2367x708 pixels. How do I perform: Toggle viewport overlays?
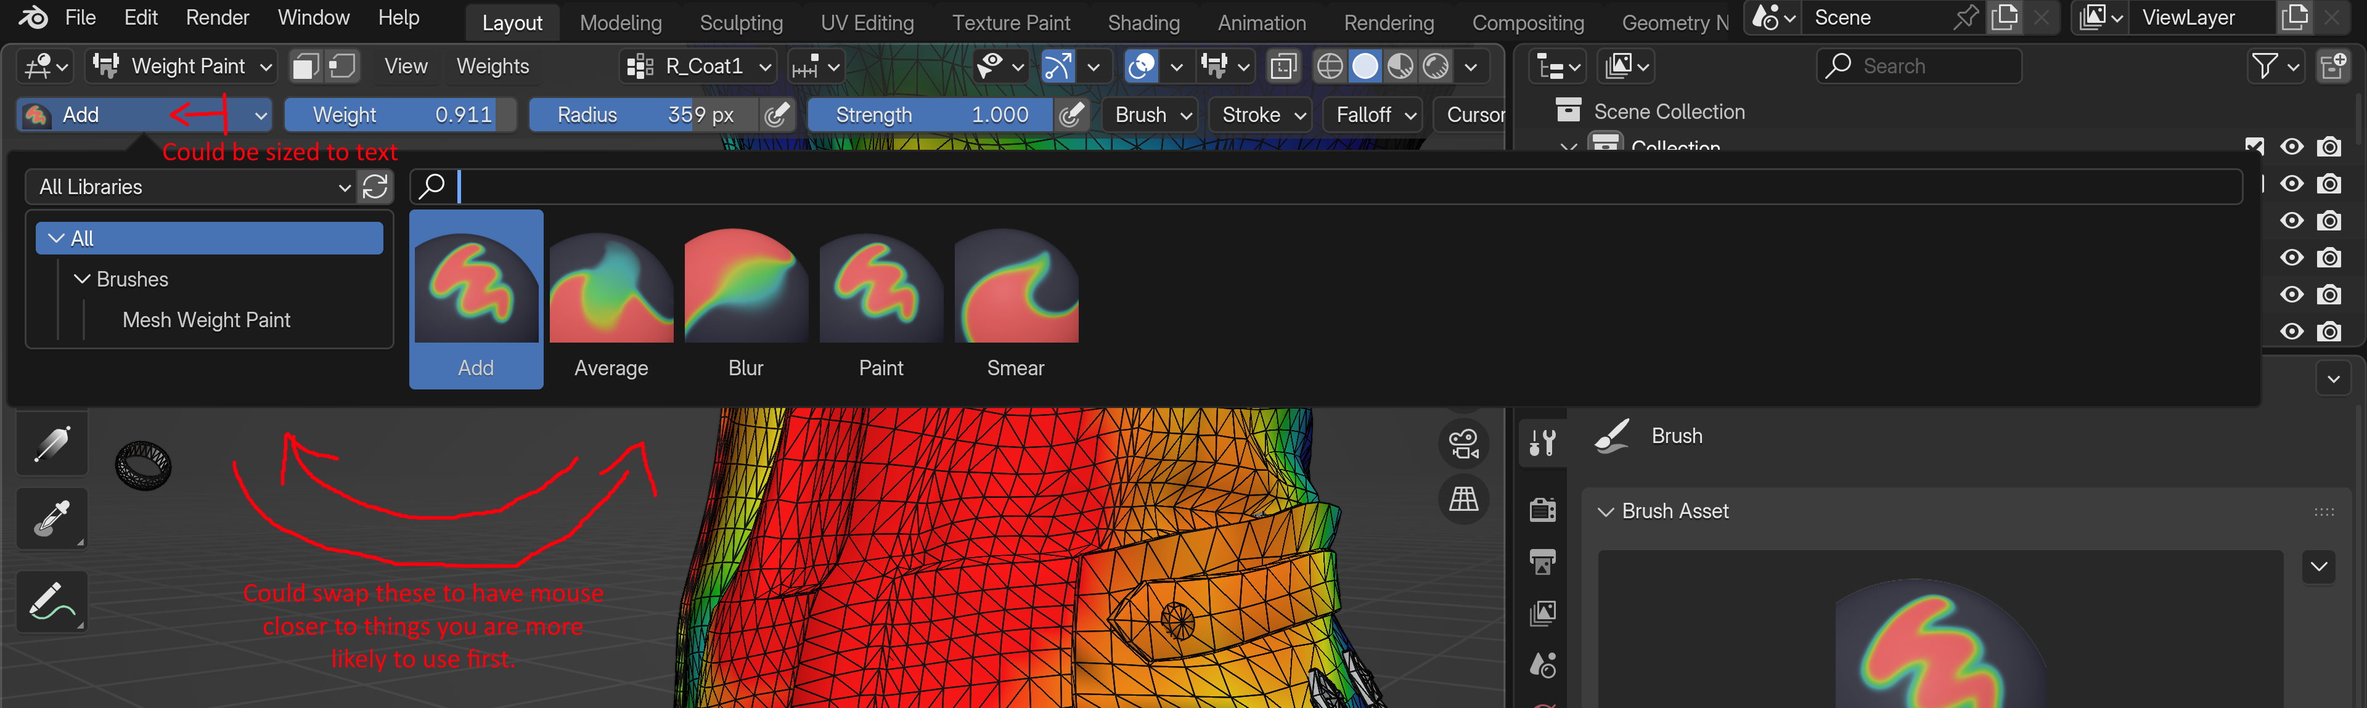pyautogui.click(x=1141, y=66)
